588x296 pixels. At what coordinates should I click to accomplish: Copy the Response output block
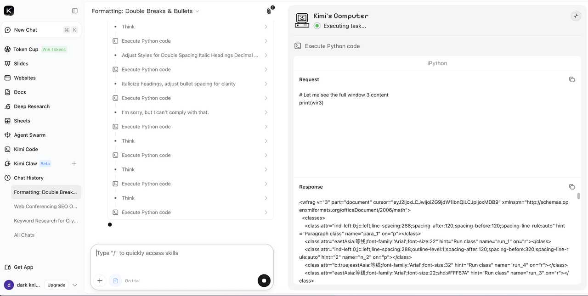pyautogui.click(x=572, y=187)
